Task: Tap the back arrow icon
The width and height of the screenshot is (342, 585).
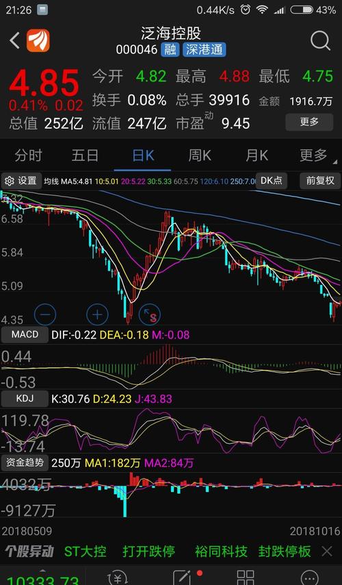Action: click(x=14, y=40)
